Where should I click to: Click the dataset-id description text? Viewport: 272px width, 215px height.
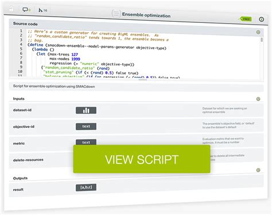point(225,110)
